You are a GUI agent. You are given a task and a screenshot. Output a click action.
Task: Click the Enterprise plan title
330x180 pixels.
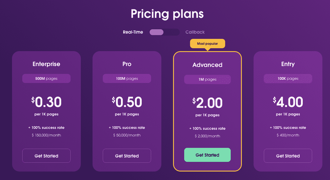pos(46,64)
